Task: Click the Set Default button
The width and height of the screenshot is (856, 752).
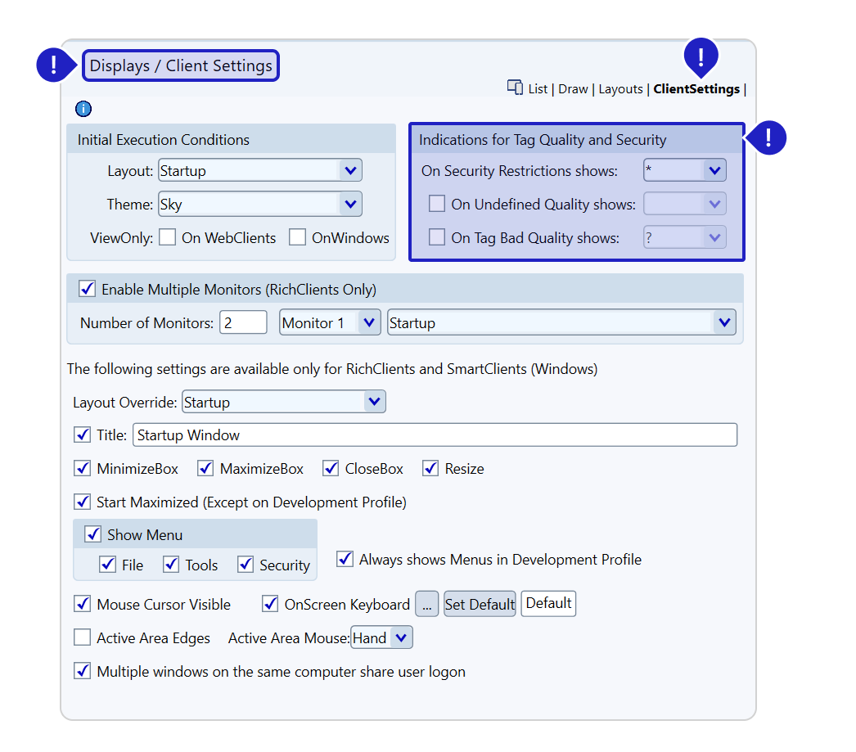Action: click(x=480, y=605)
